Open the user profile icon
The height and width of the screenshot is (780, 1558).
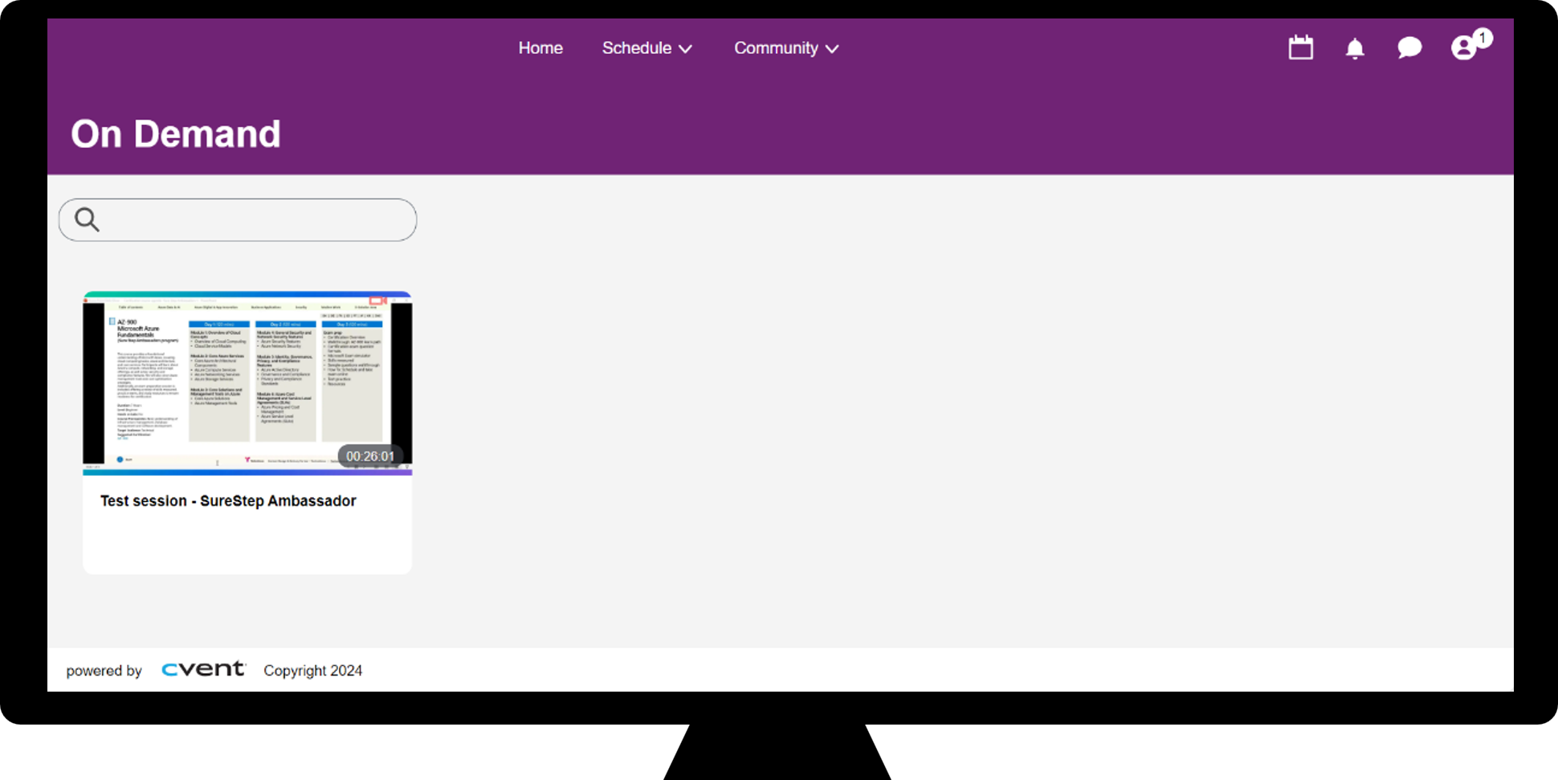click(1464, 48)
